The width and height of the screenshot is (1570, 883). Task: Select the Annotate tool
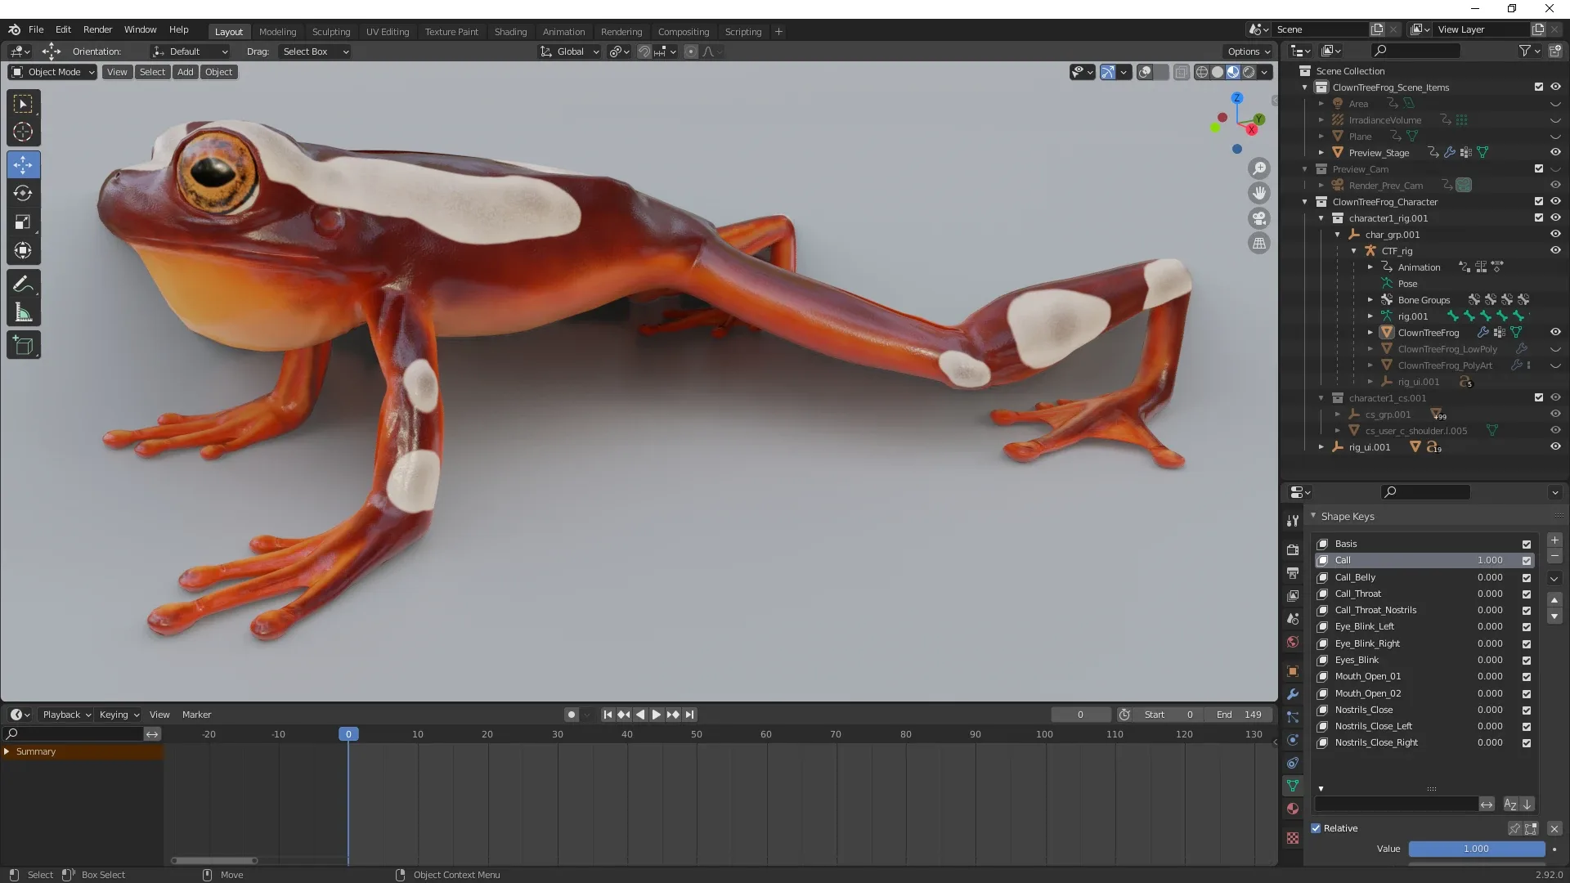pos(23,285)
